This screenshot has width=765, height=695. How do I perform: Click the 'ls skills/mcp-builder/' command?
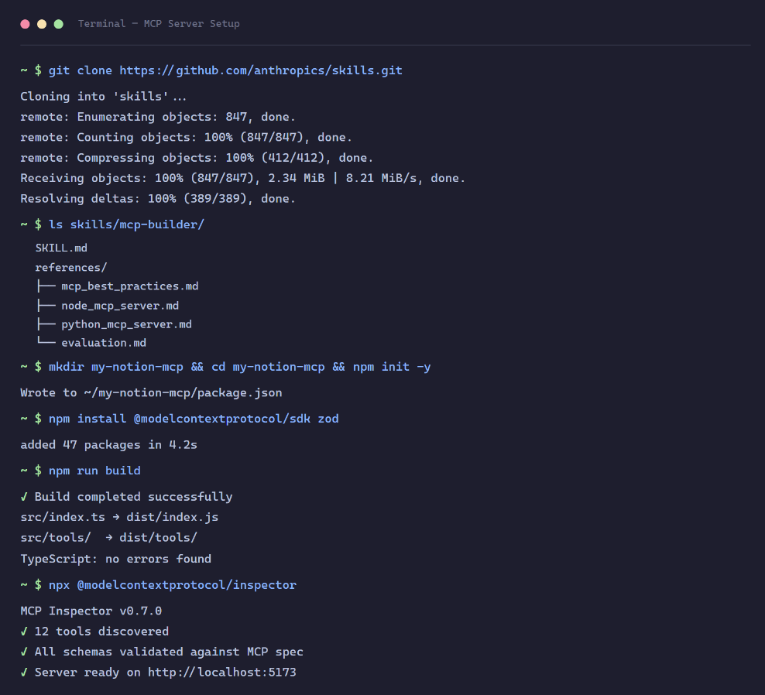pyautogui.click(x=126, y=225)
